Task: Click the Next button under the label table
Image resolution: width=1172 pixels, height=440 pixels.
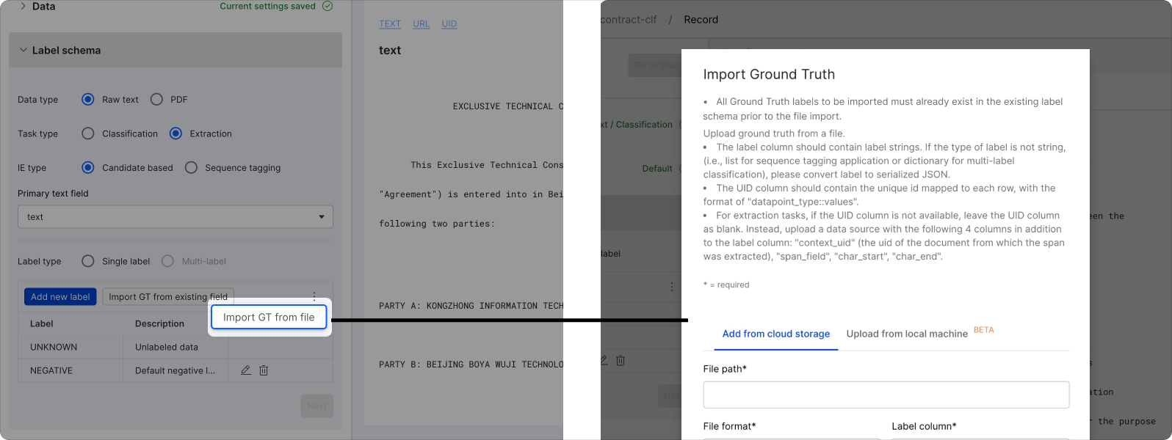Action: point(317,406)
